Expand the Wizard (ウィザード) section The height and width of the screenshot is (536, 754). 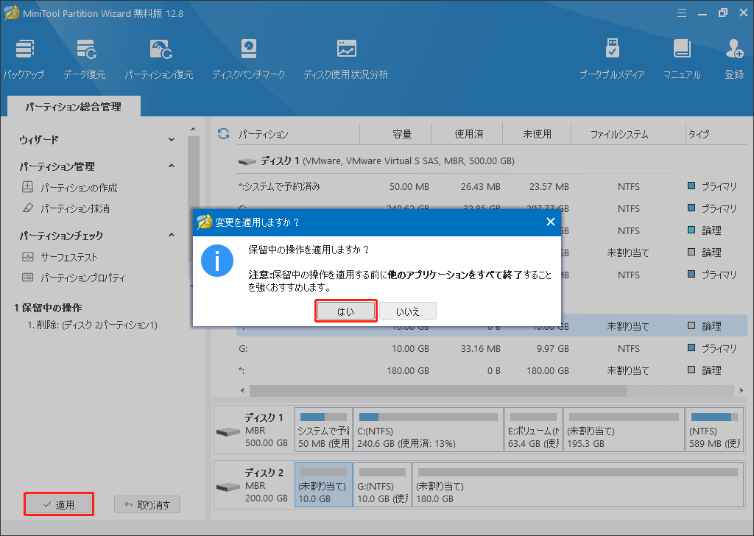[x=172, y=139]
